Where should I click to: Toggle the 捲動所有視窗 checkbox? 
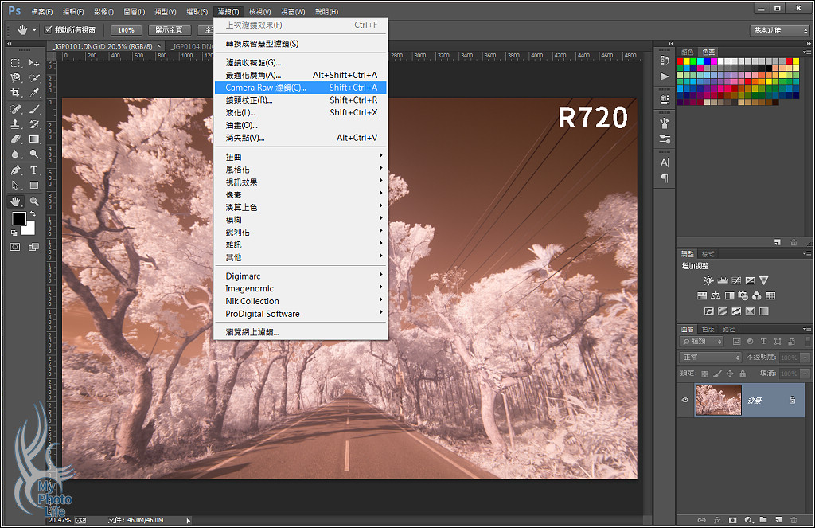coord(48,30)
